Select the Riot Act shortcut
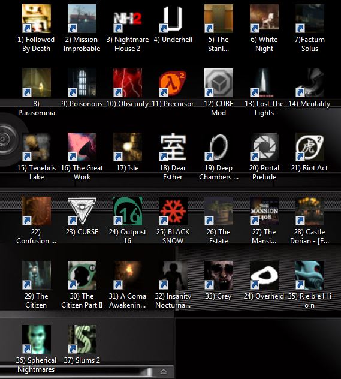Screen dimensions: 341x379 coord(310,147)
